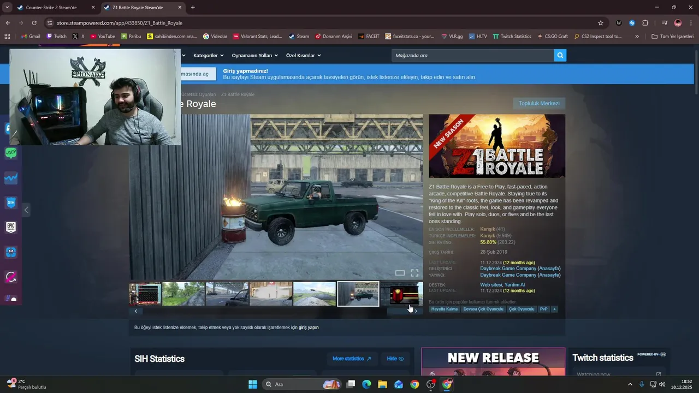Open the Oynamanın Yolları dropdown menu
The height and width of the screenshot is (393, 699).
pos(254,55)
